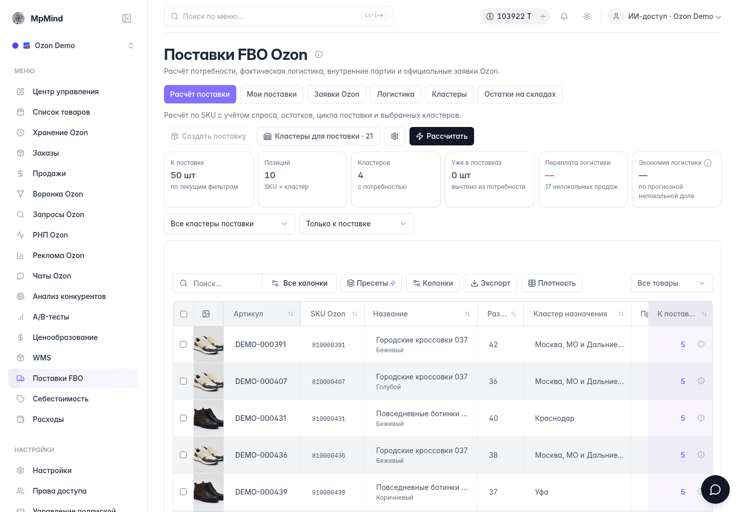Open Кластеры для поставки · 21 button

click(318, 136)
